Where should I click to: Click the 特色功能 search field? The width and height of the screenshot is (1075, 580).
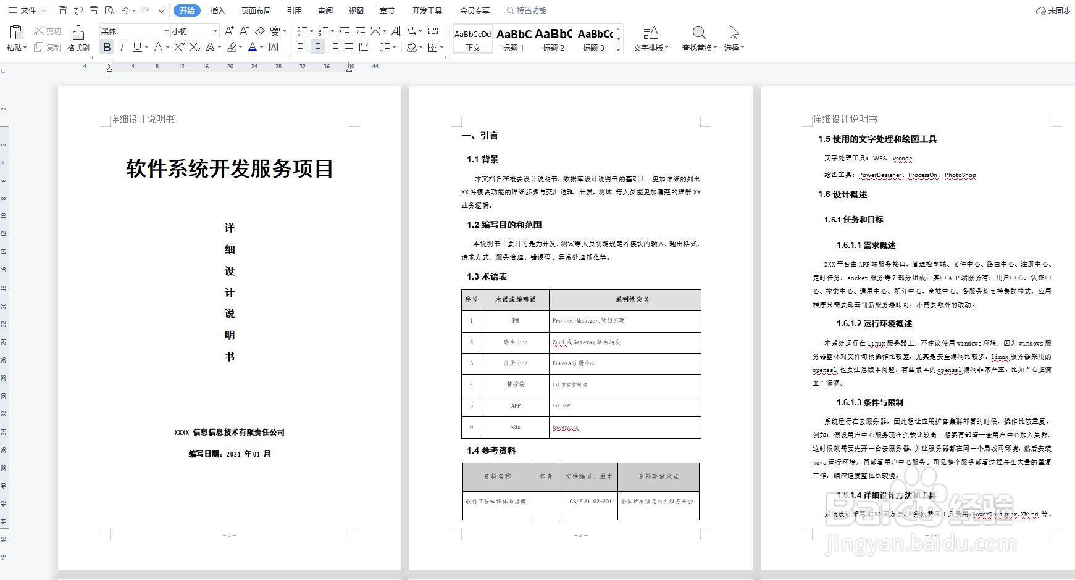[x=527, y=10]
